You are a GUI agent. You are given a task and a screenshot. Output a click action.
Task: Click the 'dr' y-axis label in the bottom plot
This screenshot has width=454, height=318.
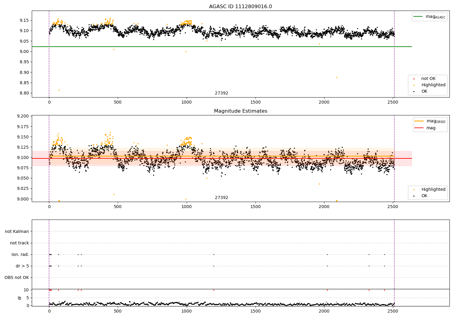20,298
